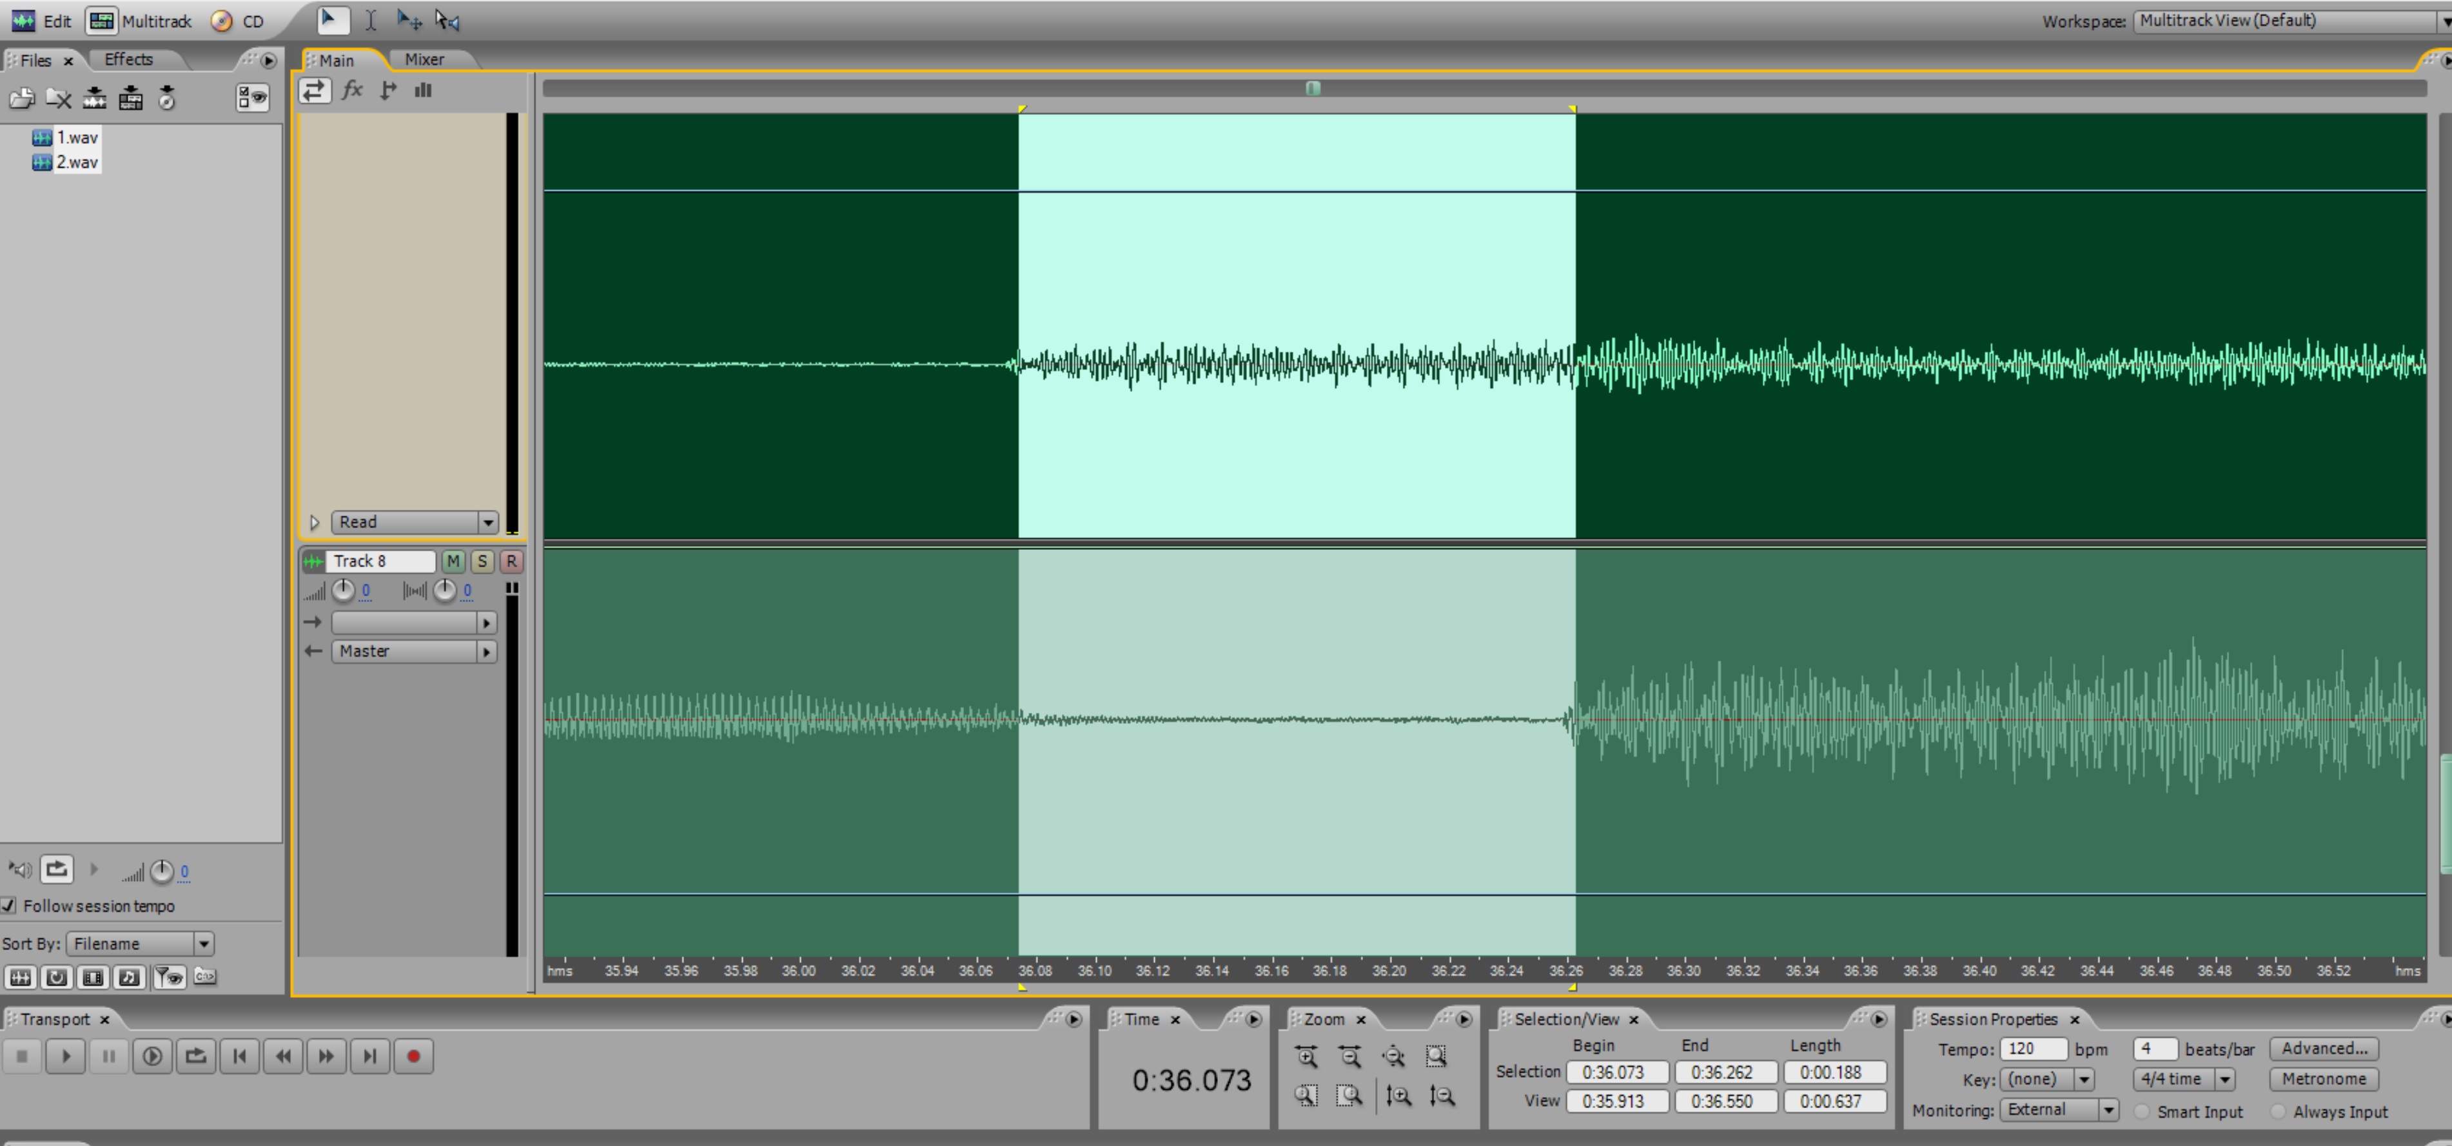Click the Go to Beginning transport button

coord(240,1056)
